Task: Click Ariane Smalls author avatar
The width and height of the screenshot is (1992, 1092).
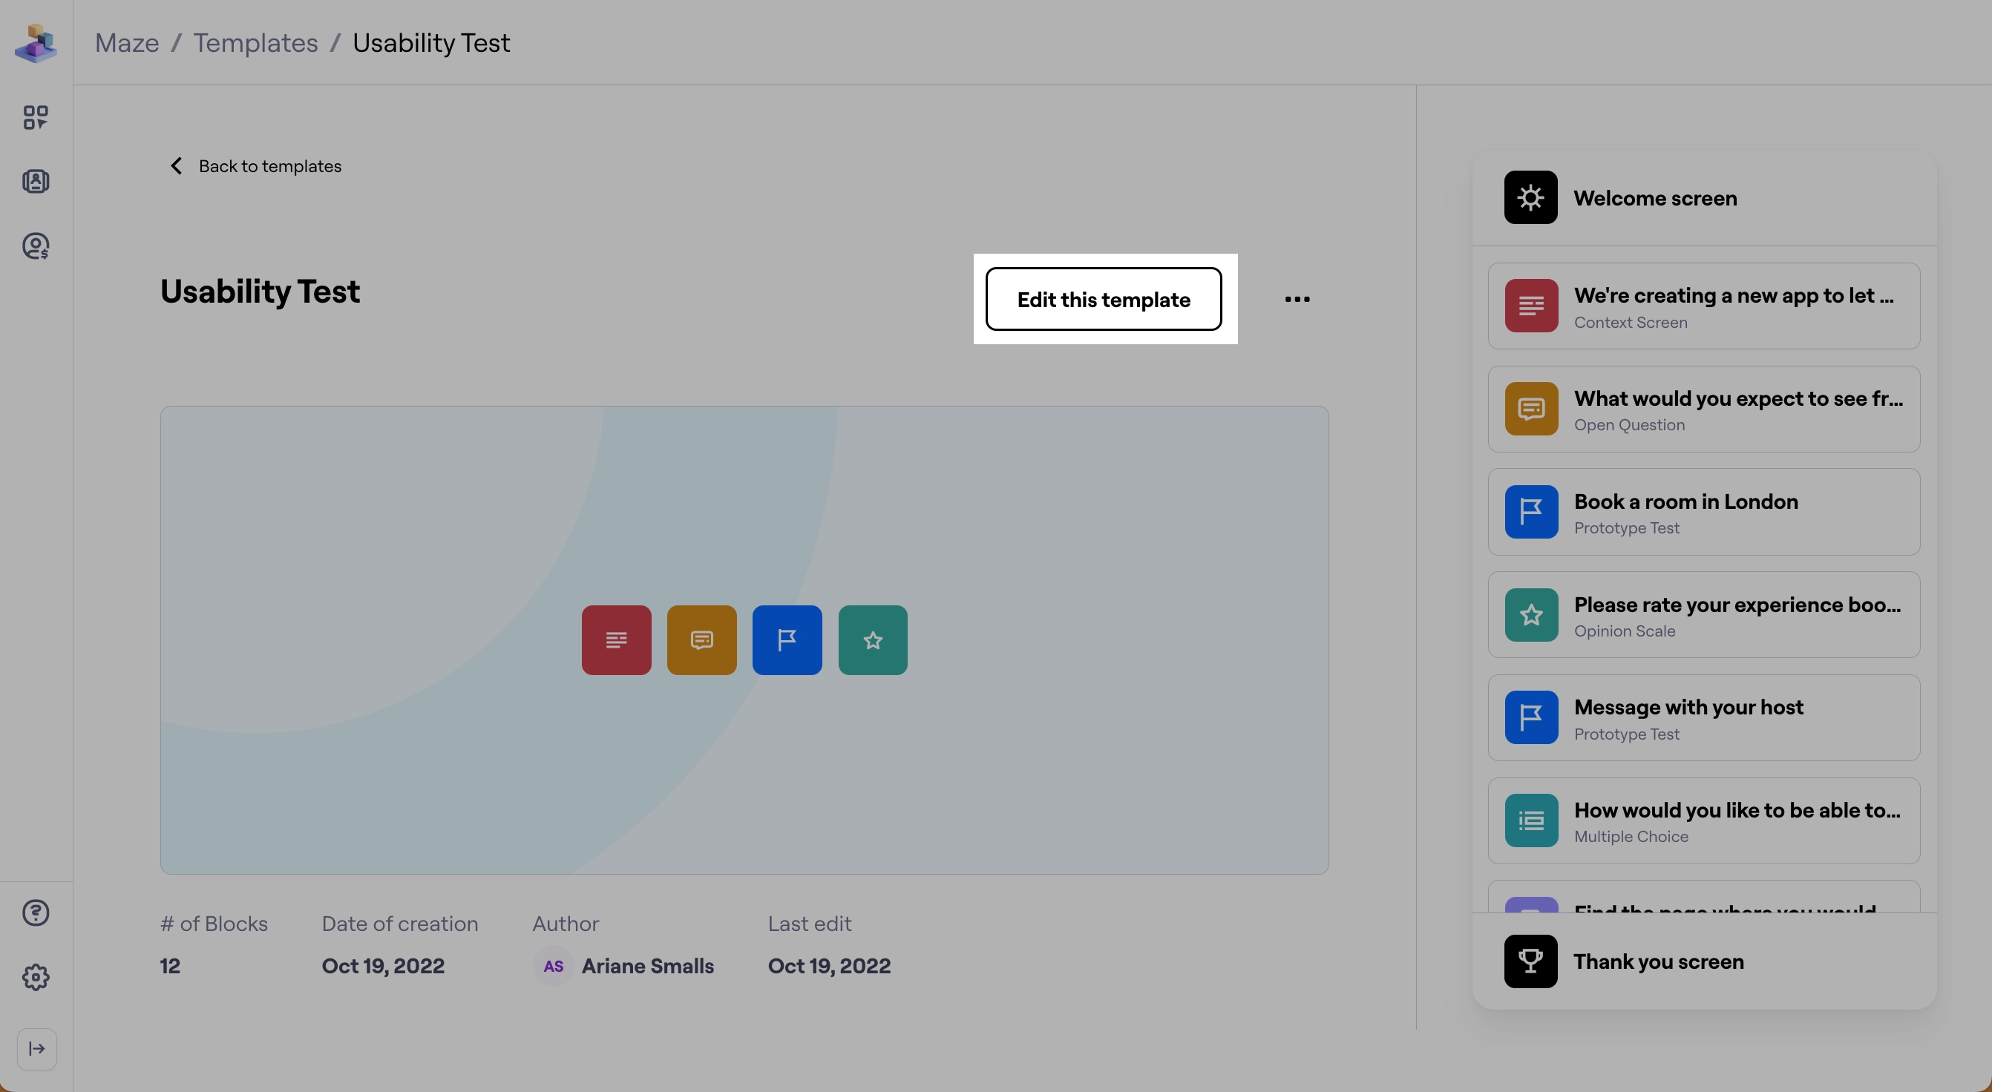Action: [x=552, y=965]
